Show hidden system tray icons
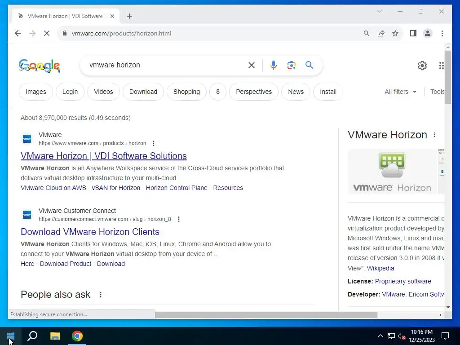460x345 pixels. [x=380, y=336]
